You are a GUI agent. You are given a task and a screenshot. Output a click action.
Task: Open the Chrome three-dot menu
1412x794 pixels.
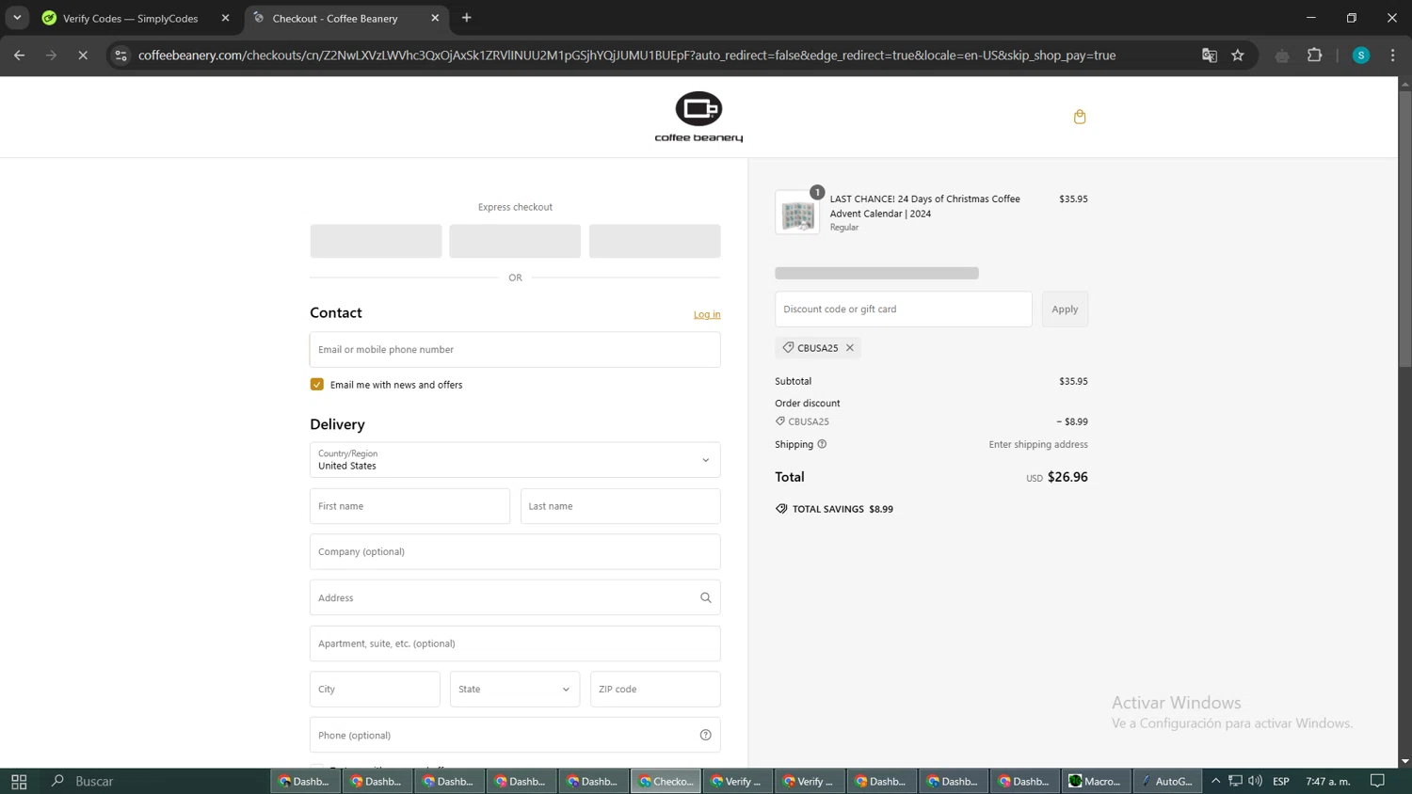point(1393,56)
